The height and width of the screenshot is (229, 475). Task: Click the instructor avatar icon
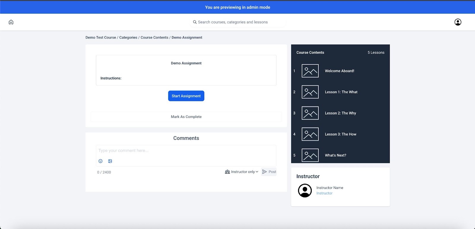305,190
